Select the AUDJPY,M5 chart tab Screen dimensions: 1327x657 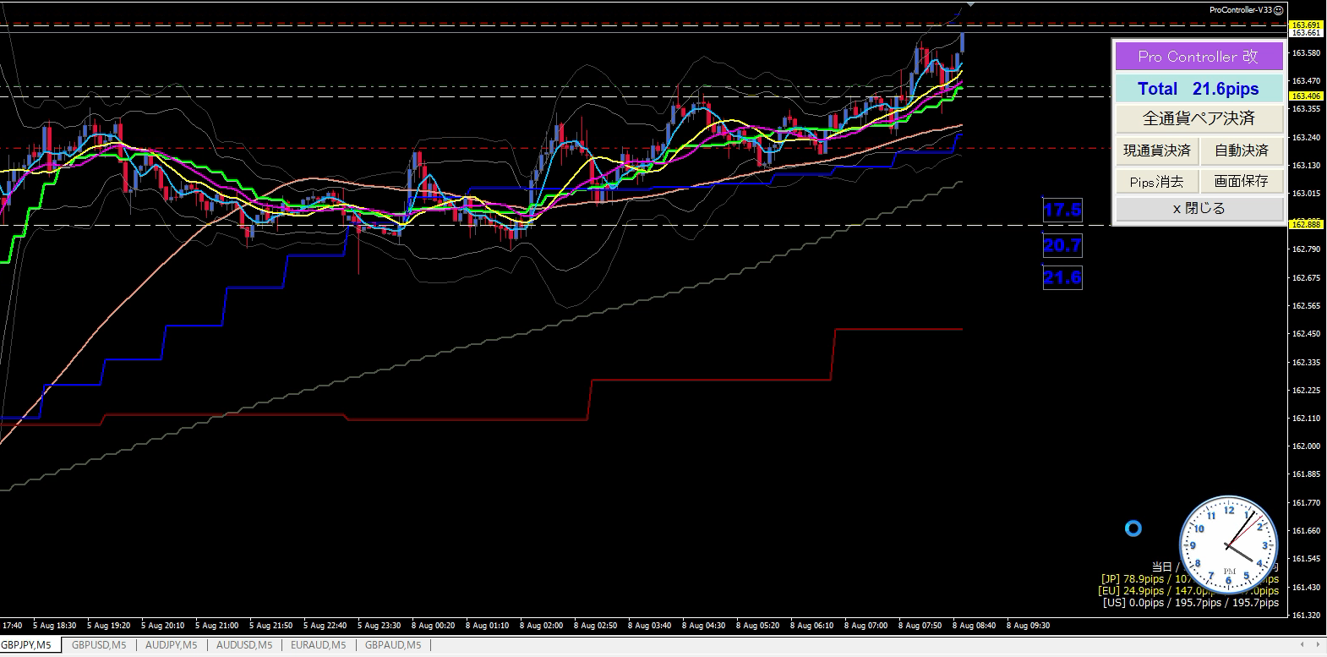(172, 645)
